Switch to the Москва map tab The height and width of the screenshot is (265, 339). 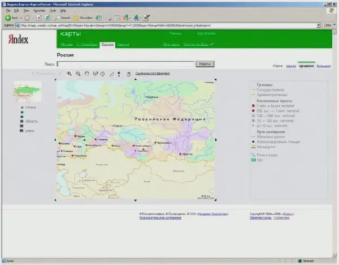point(67,44)
